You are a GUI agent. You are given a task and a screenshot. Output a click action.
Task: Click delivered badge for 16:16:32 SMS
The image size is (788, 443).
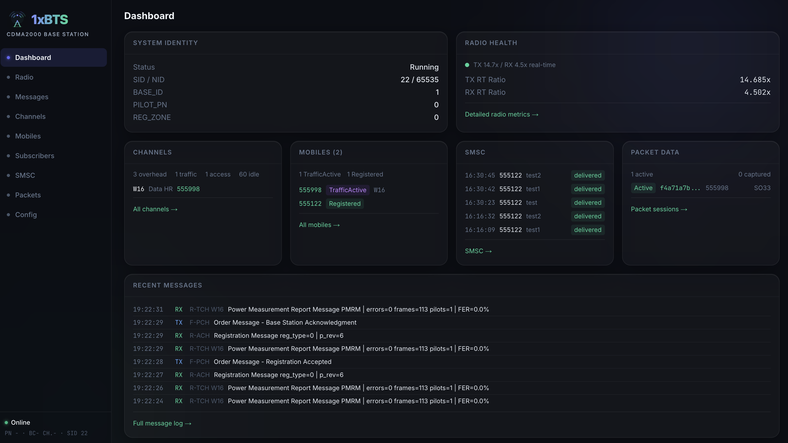[x=588, y=216]
